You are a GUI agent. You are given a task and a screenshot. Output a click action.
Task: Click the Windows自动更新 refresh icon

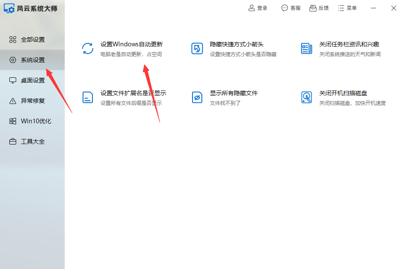click(x=88, y=48)
